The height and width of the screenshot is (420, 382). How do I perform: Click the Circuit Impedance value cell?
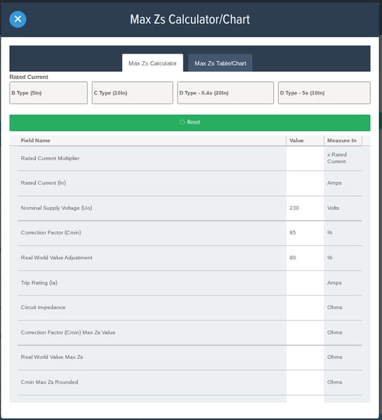click(305, 308)
